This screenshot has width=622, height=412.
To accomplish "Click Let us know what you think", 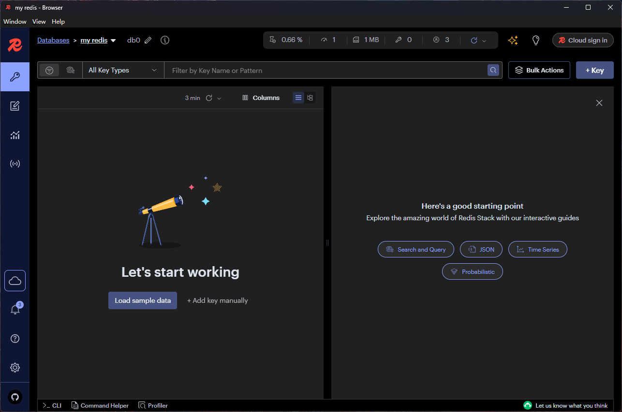I will 566,405.
